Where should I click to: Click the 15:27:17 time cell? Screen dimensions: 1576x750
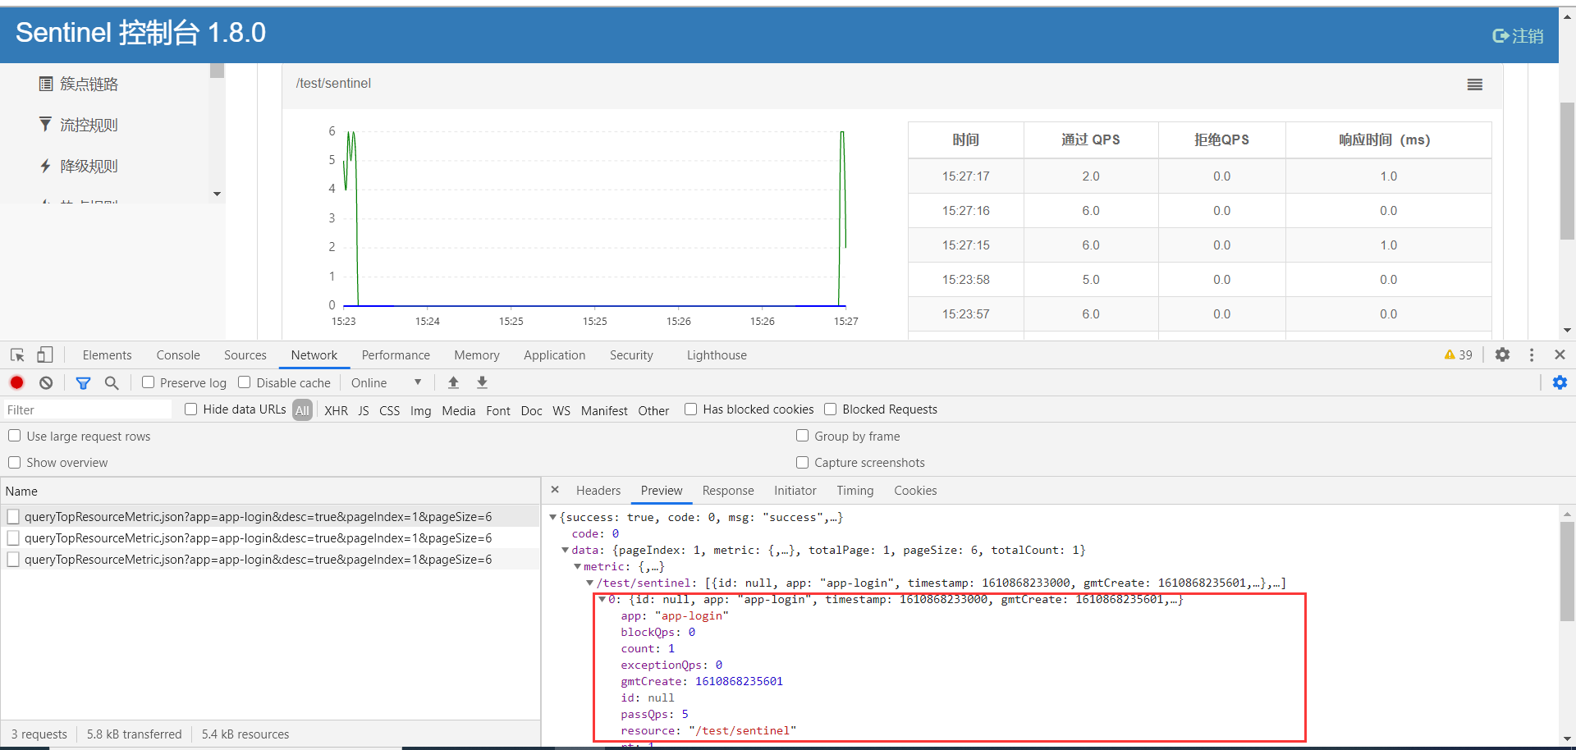[x=965, y=176]
